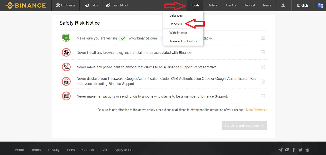Image resolution: width=326 pixels, height=155 pixels.
Task: Click Join Us in the navbar
Action: coord(230,5)
